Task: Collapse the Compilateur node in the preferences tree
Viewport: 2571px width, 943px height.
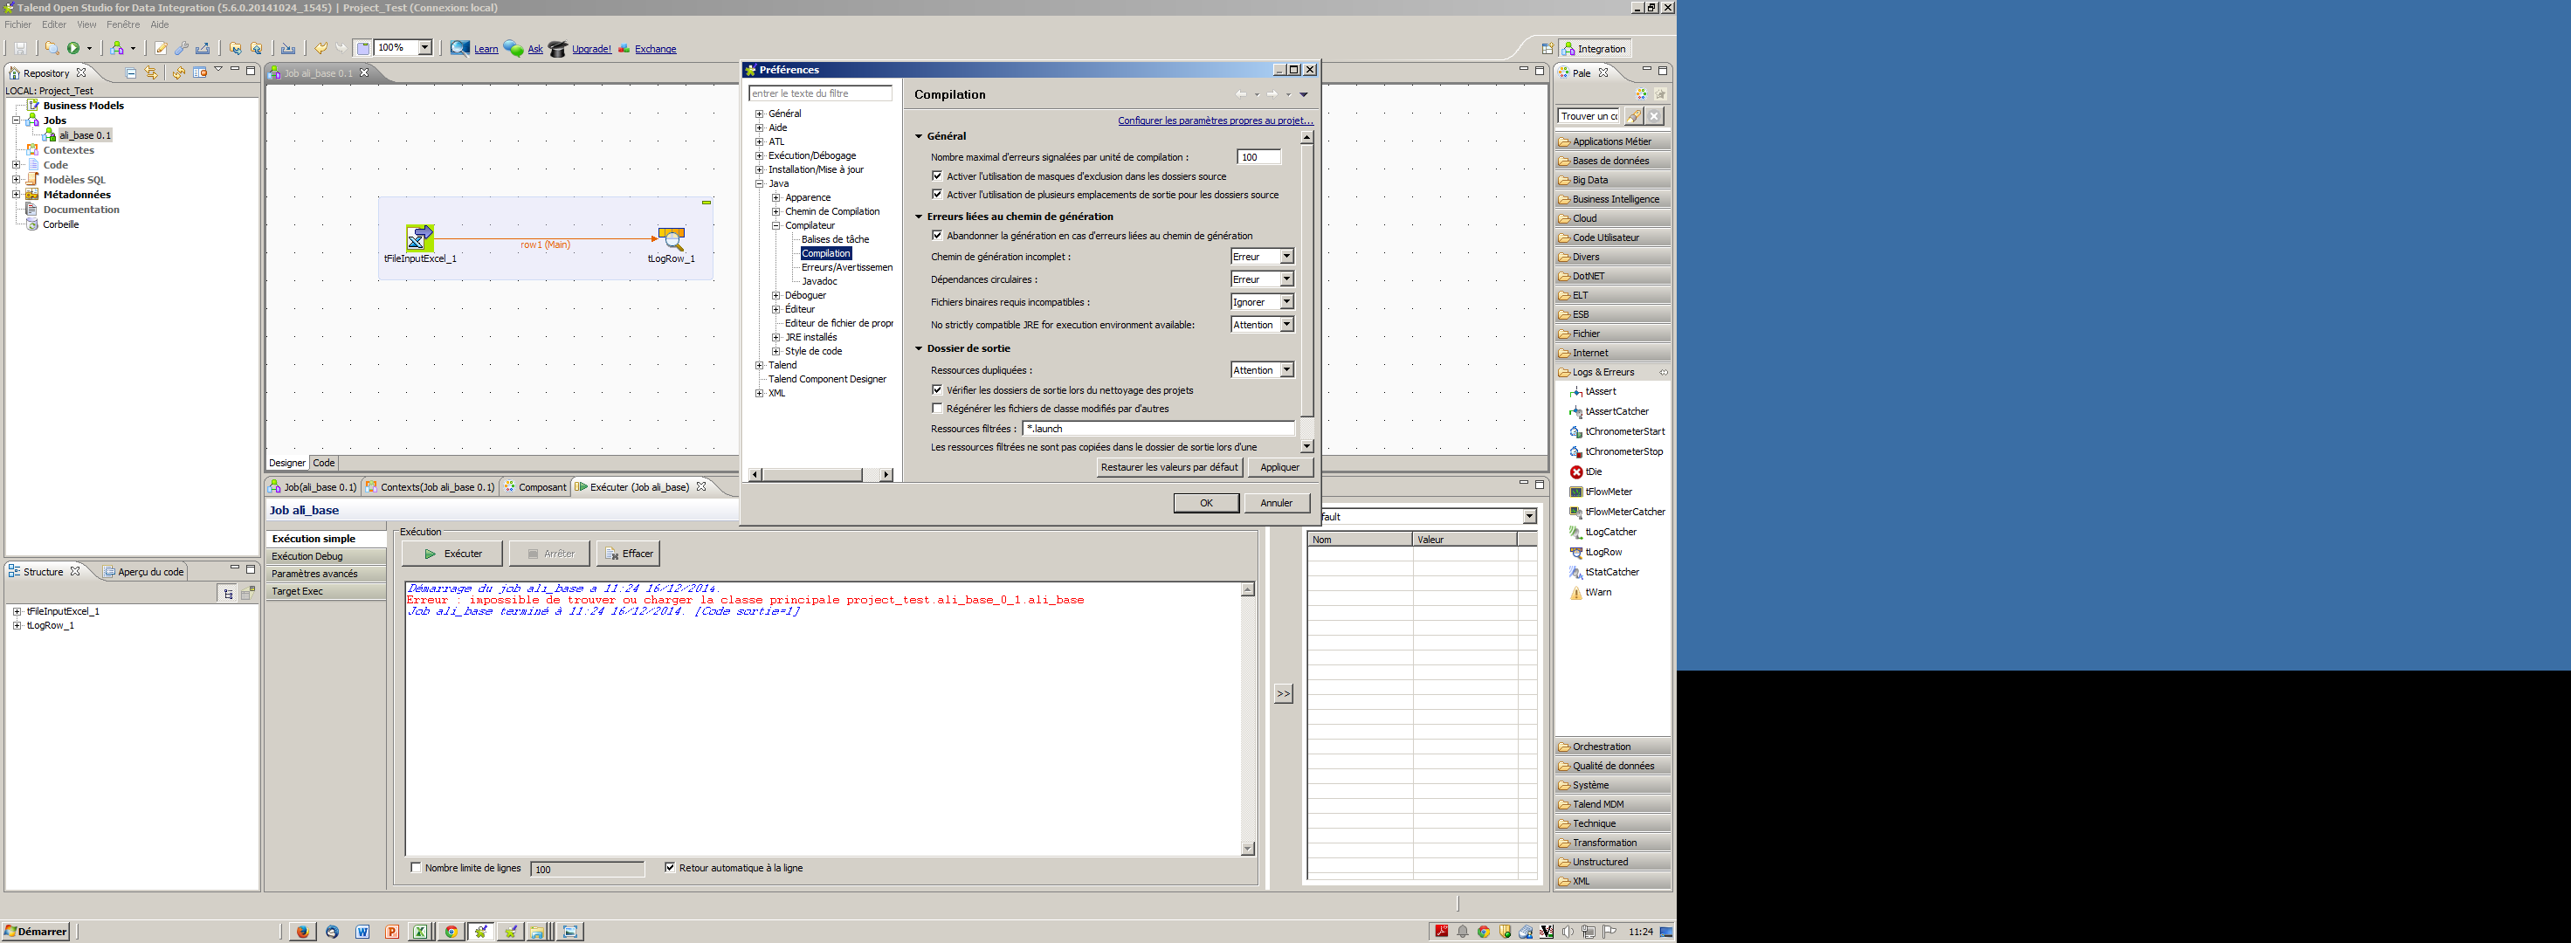Action: 776,225
